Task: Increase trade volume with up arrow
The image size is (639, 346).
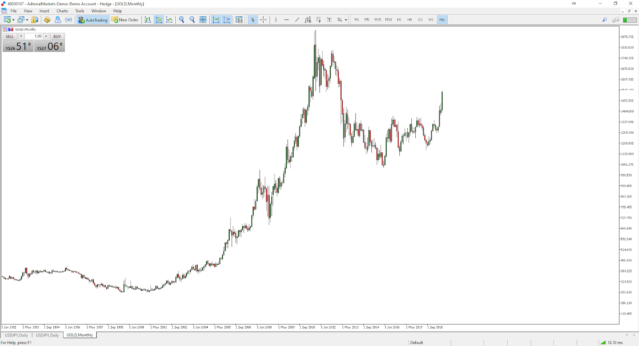Action: 46,36
